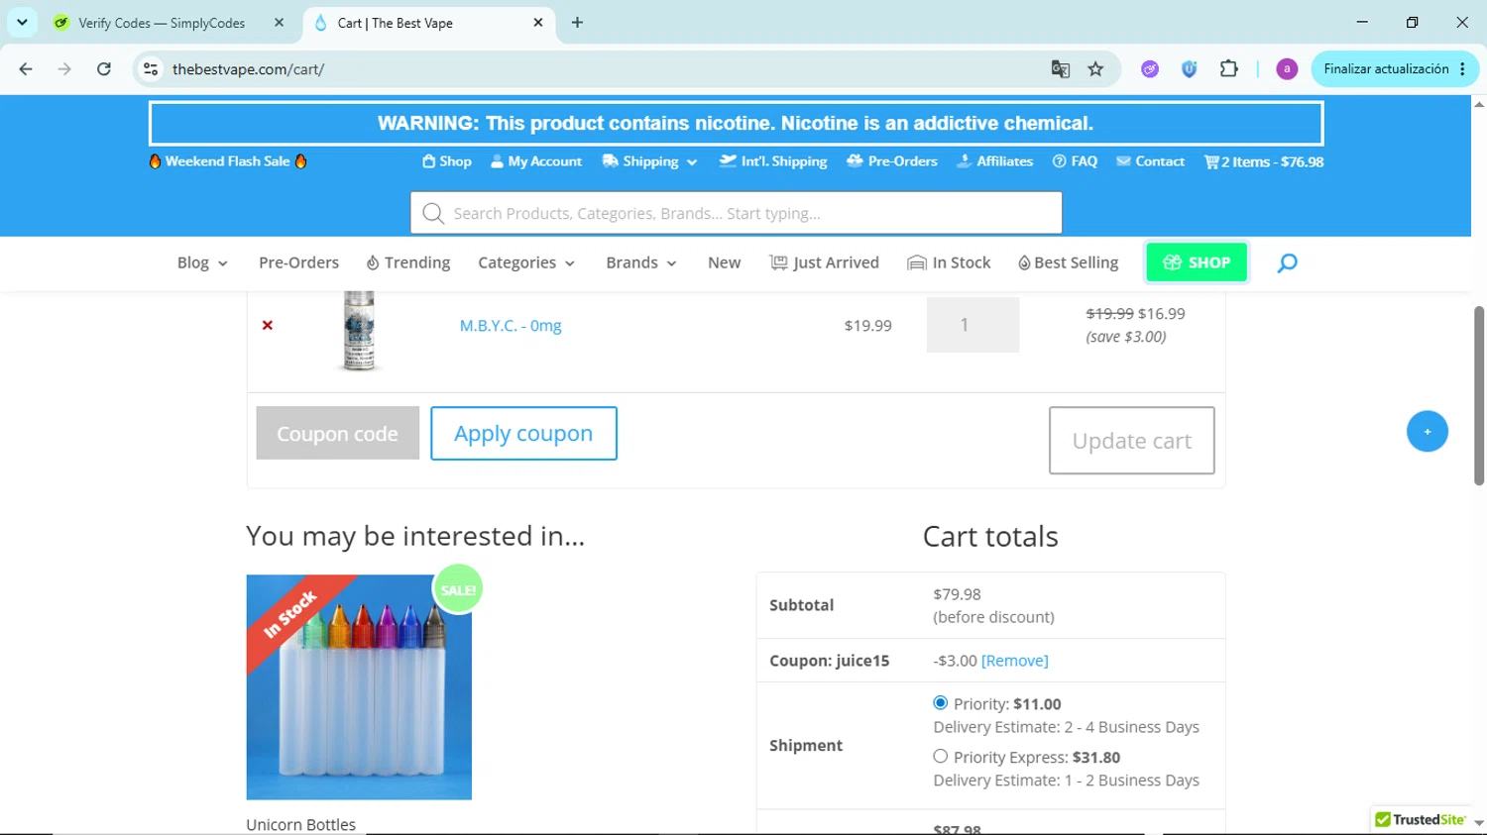Open the Unicorn Bottles product image

coord(359,687)
